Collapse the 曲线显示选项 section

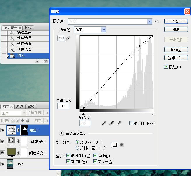(x=62, y=133)
